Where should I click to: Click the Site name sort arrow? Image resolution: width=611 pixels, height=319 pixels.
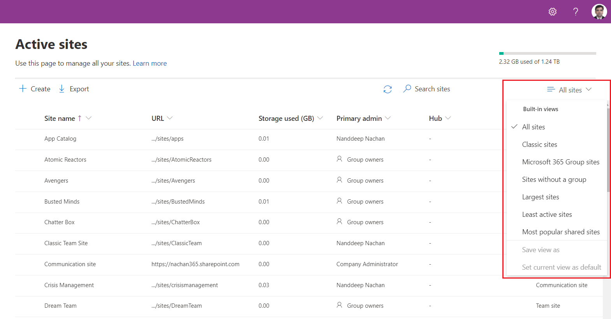click(x=79, y=118)
